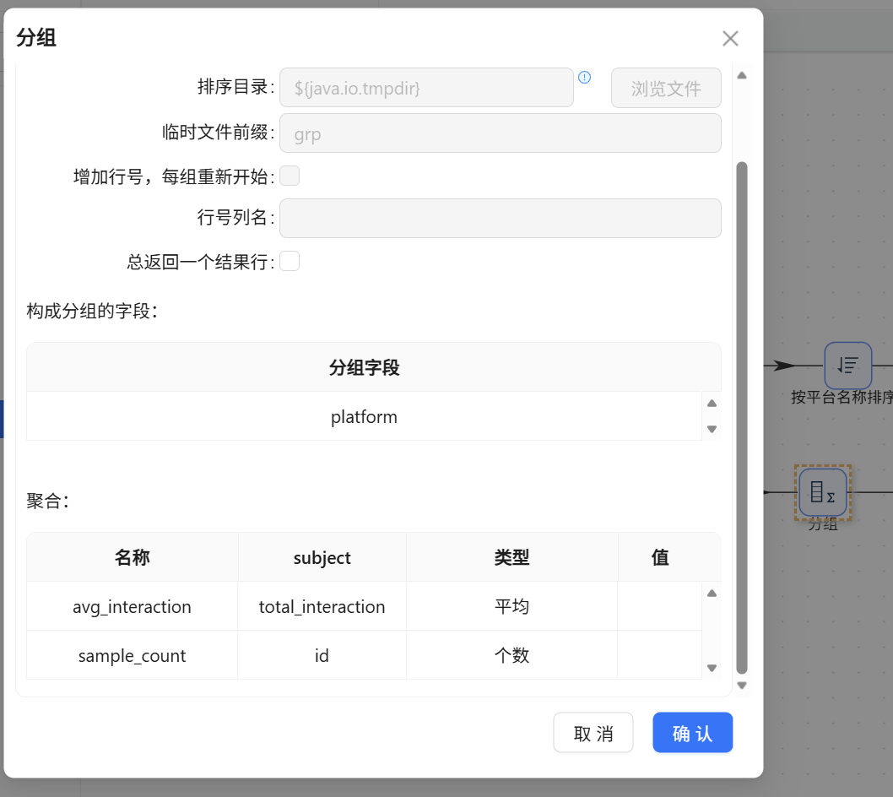Click the 取消 button
The image size is (893, 797).
click(593, 733)
